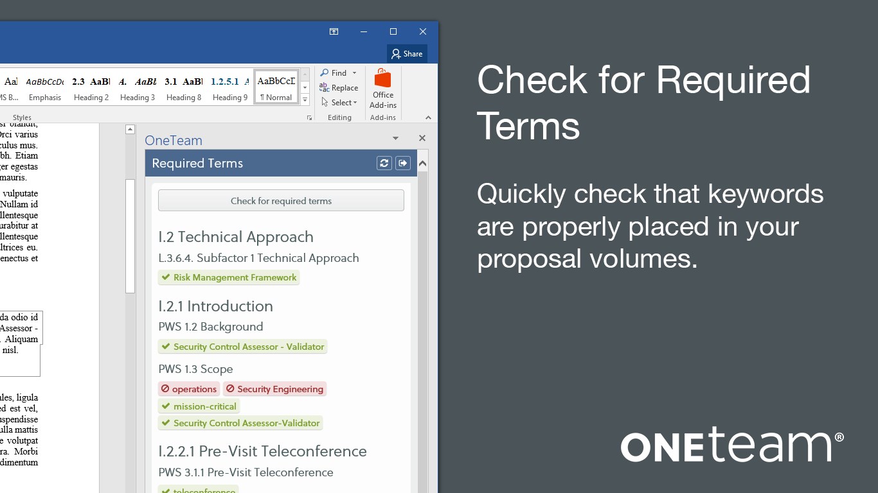878x493 pixels.
Task: Click the OneTeam pane title
Action: 174,141
